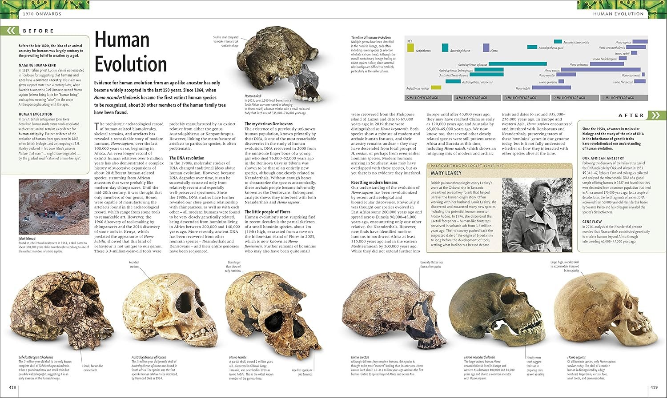Click the AFTER double-chevron arrow icon

point(656,115)
